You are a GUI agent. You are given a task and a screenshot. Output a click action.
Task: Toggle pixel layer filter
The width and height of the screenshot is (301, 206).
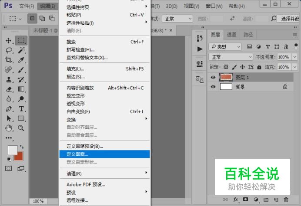click(x=249, y=46)
